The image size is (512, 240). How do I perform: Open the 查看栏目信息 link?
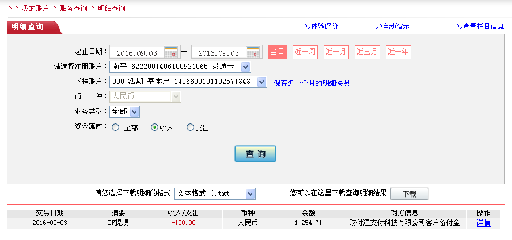click(x=480, y=26)
